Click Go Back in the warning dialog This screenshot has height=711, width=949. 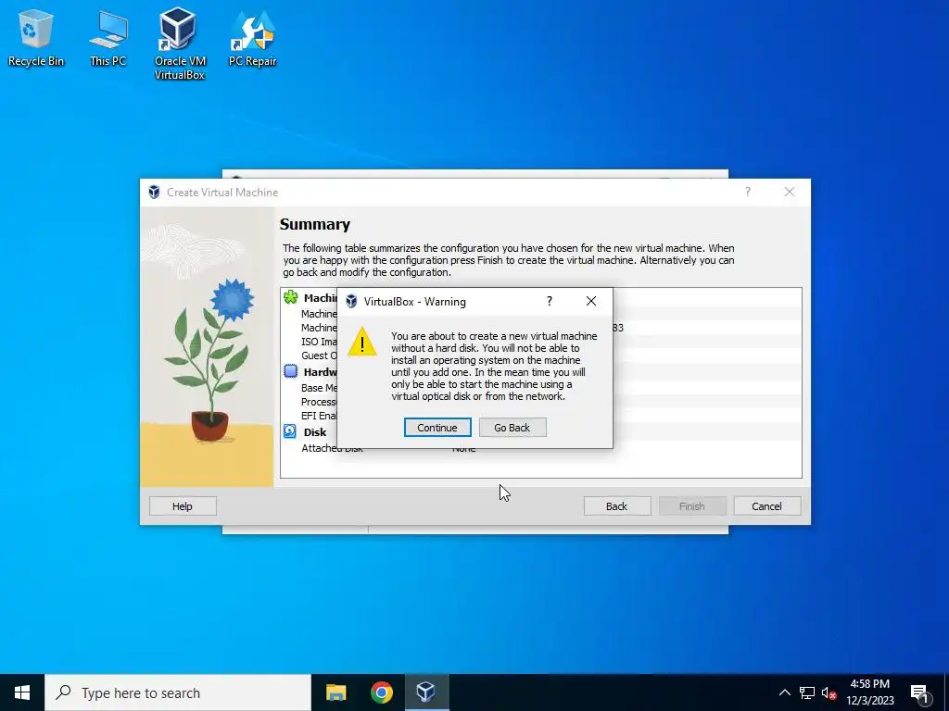point(512,428)
